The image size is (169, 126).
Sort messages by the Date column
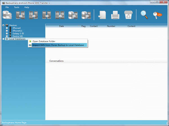[61, 26]
